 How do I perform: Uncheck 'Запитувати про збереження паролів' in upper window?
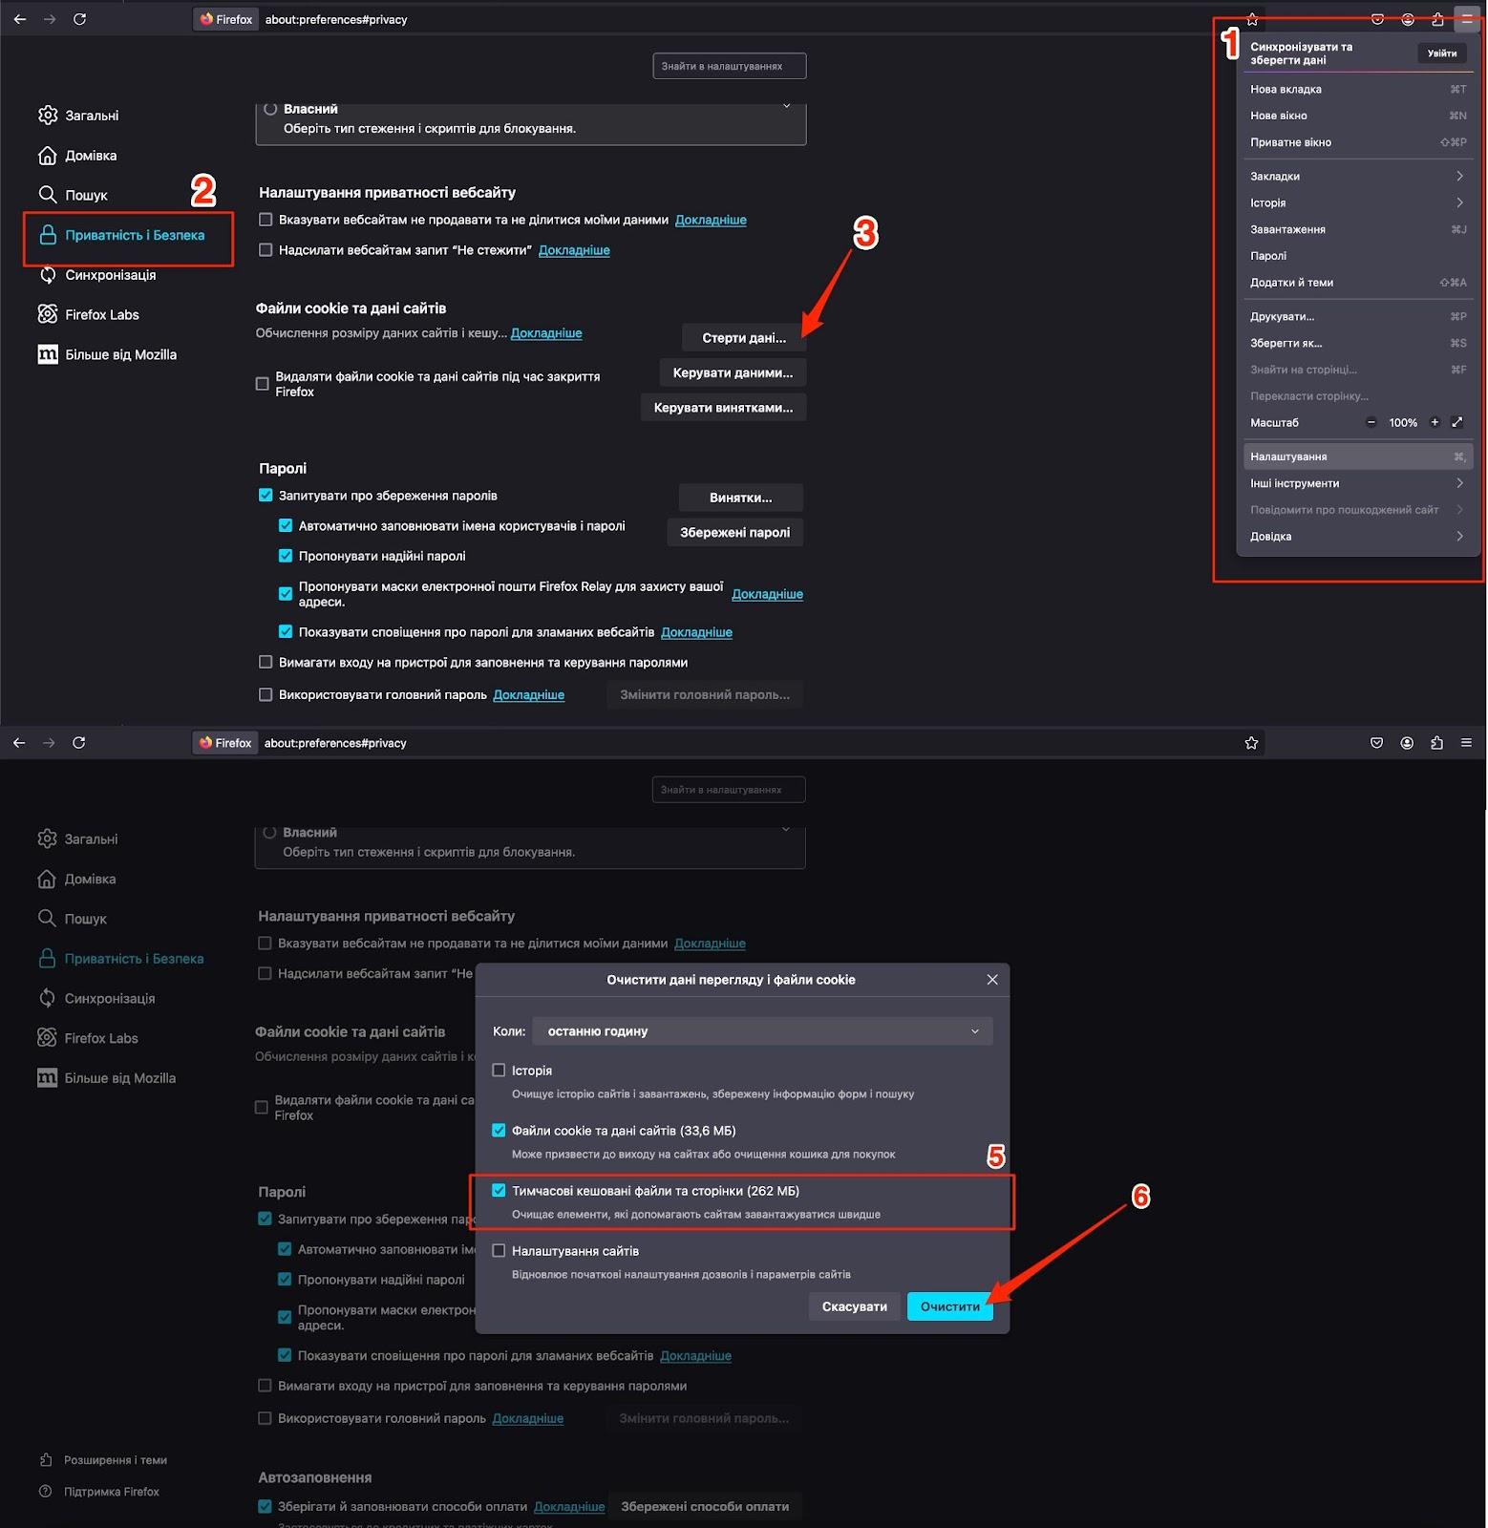(x=266, y=496)
